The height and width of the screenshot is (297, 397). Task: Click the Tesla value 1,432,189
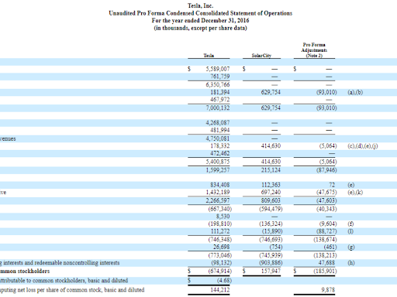(218, 192)
